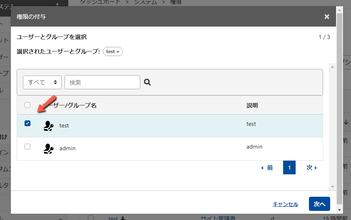Click the admin description cell
This screenshot has width=351, height=220.
point(254,147)
